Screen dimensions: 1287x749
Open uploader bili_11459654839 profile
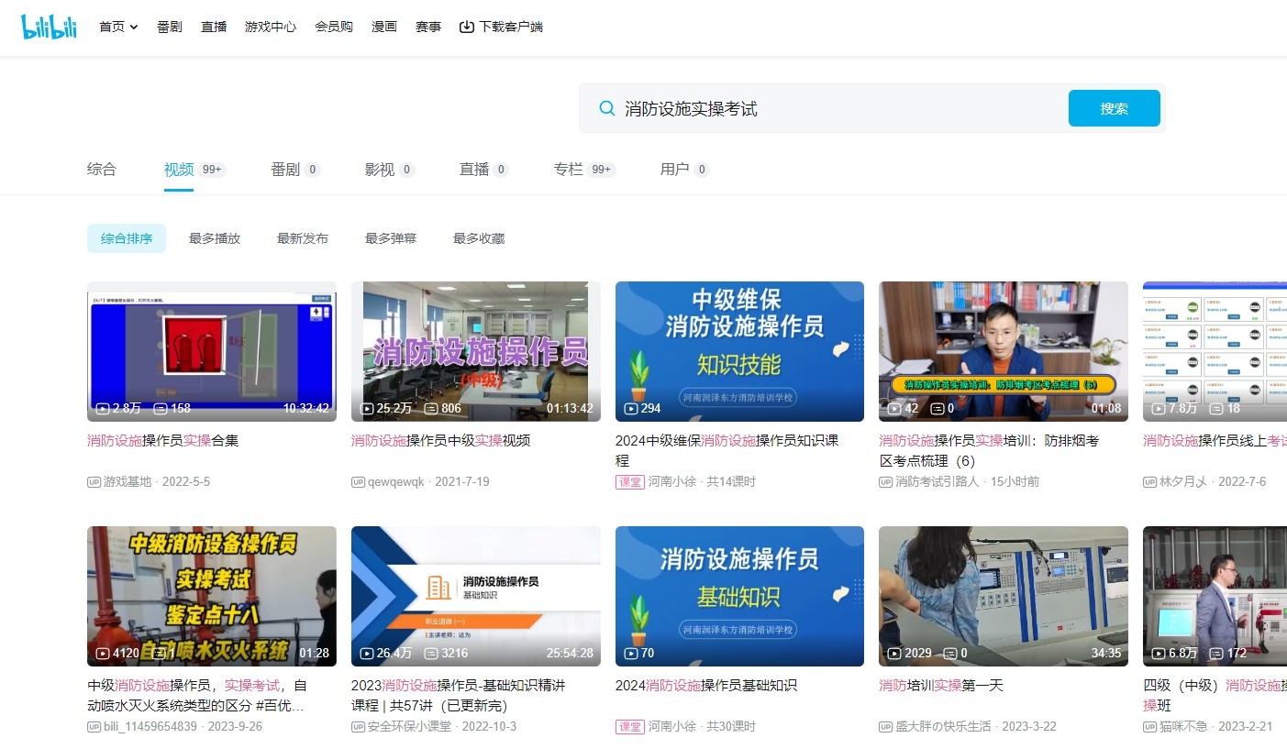click(150, 726)
